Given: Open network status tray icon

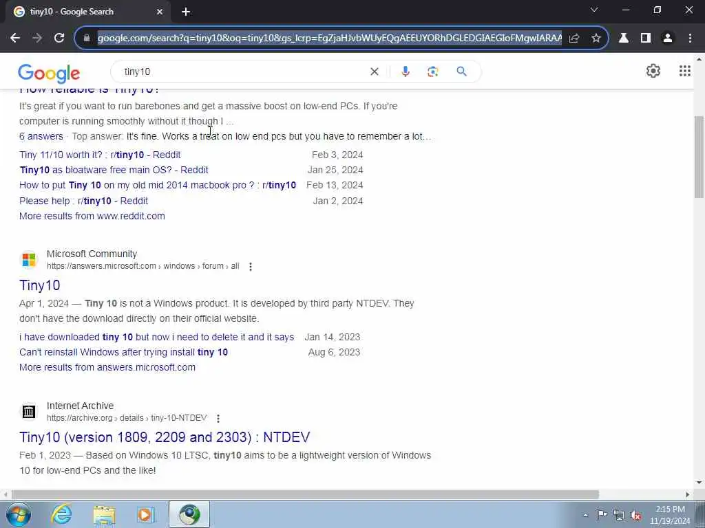Looking at the screenshot, I should (x=619, y=515).
